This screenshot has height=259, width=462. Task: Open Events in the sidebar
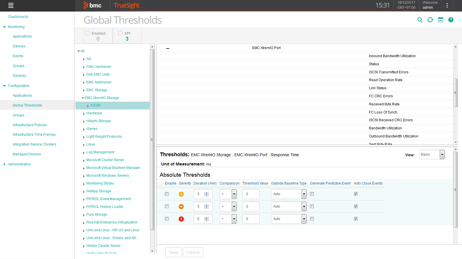click(18, 56)
